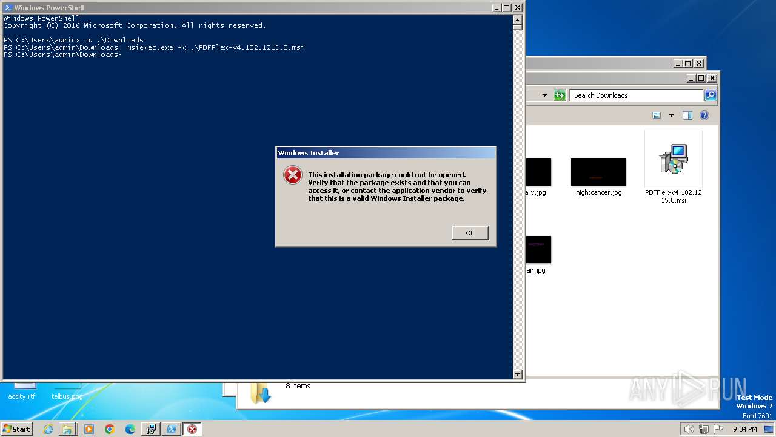Click the red error icon in installer dialog
The height and width of the screenshot is (437, 776).
293,175
